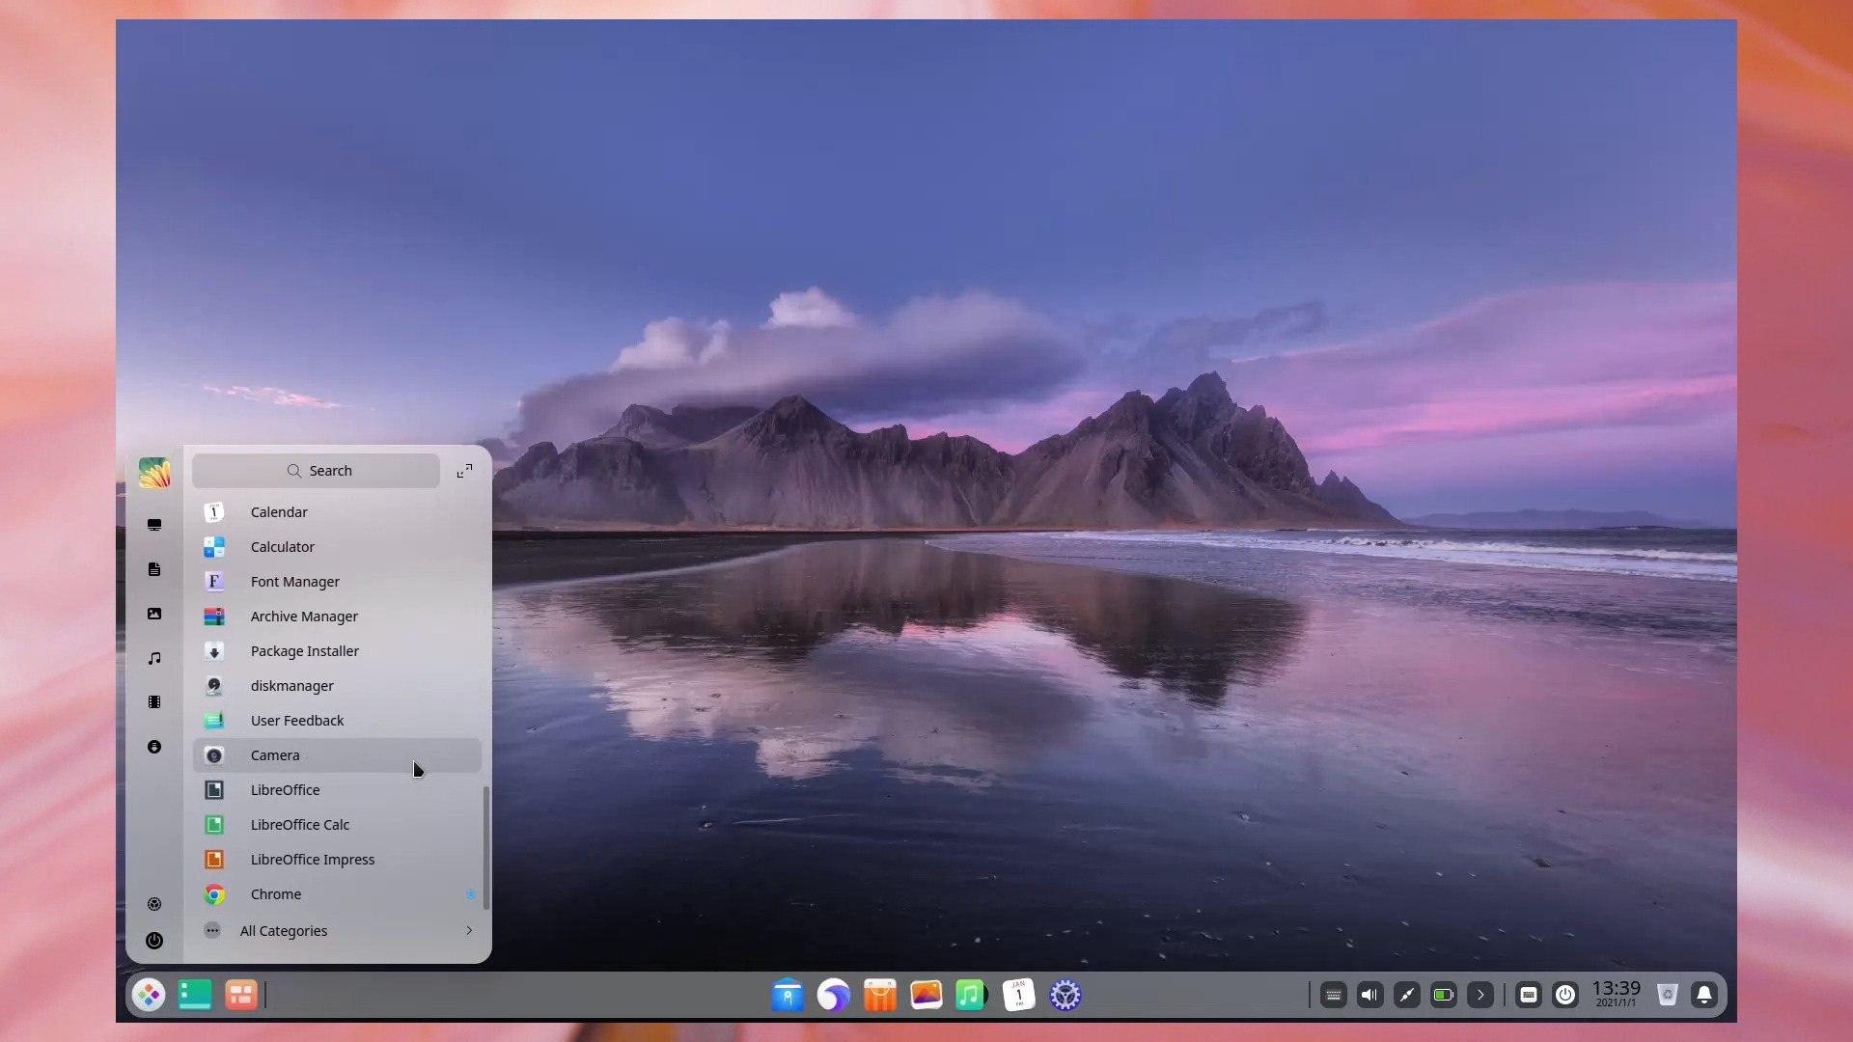Expand the app launcher fullscreen

point(464,471)
